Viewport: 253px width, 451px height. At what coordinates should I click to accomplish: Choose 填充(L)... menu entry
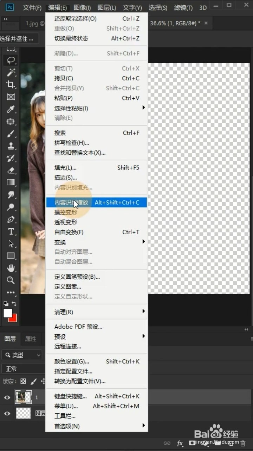[97, 168]
